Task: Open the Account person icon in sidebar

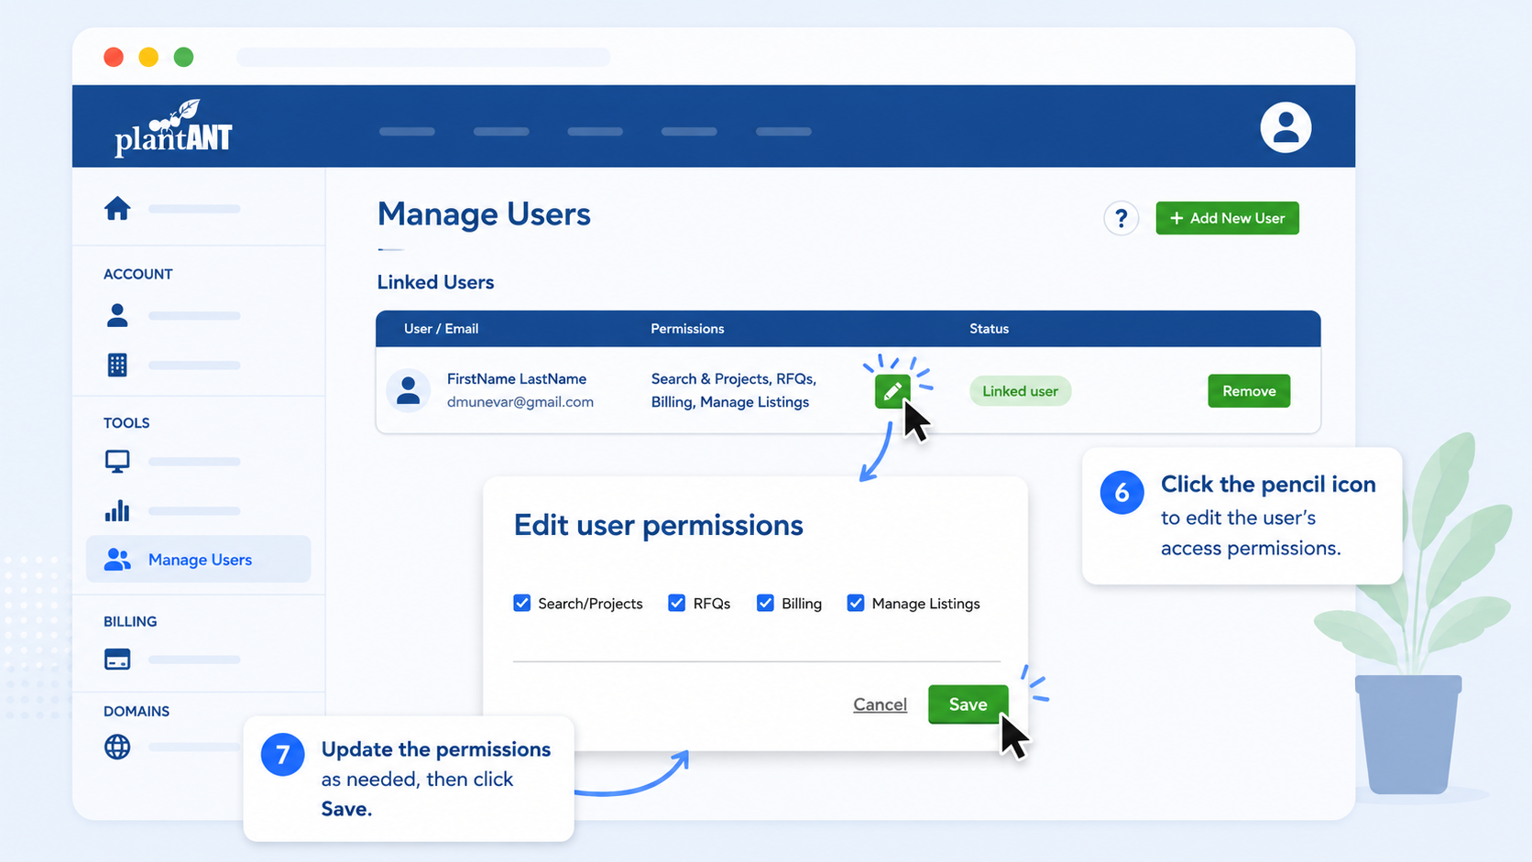Action: 117,315
